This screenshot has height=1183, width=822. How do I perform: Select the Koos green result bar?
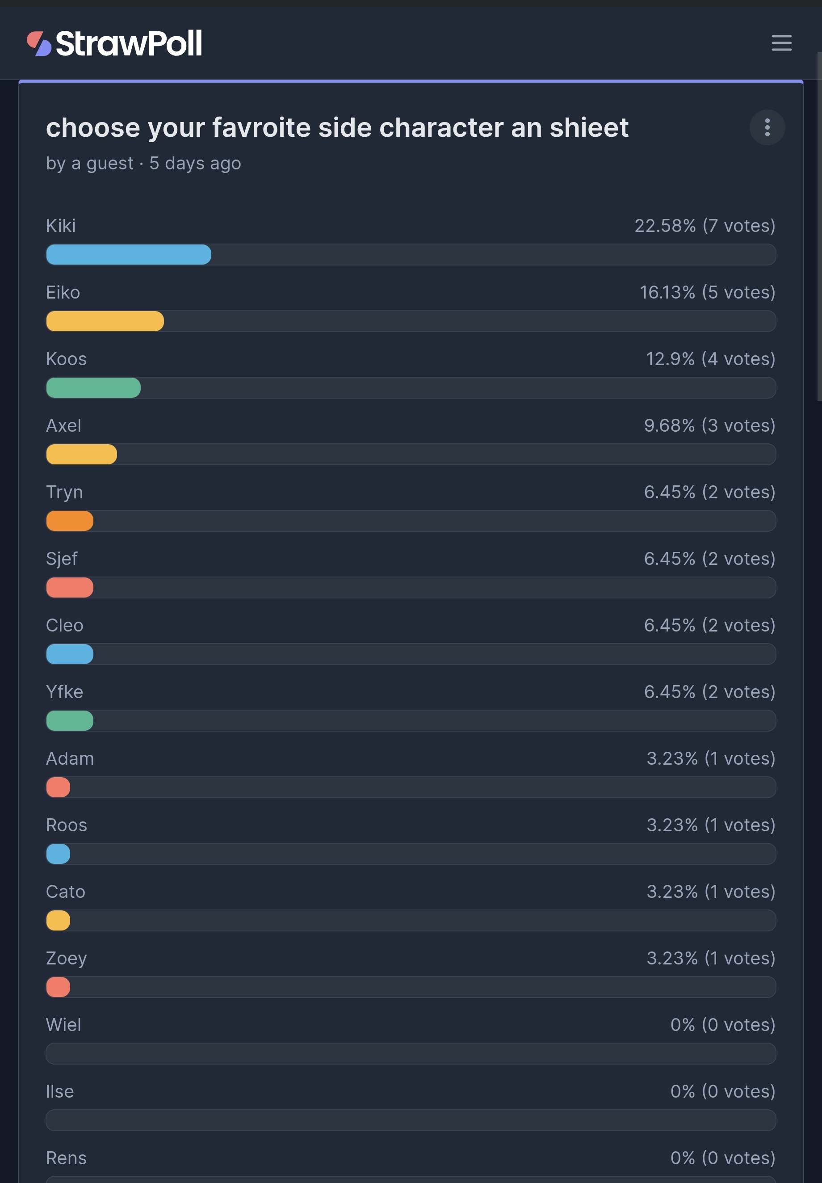93,387
